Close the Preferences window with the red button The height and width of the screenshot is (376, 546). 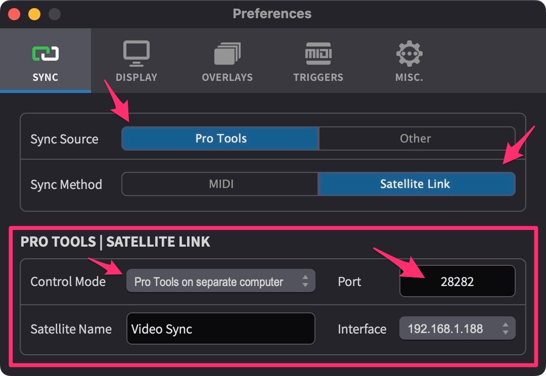(14, 14)
